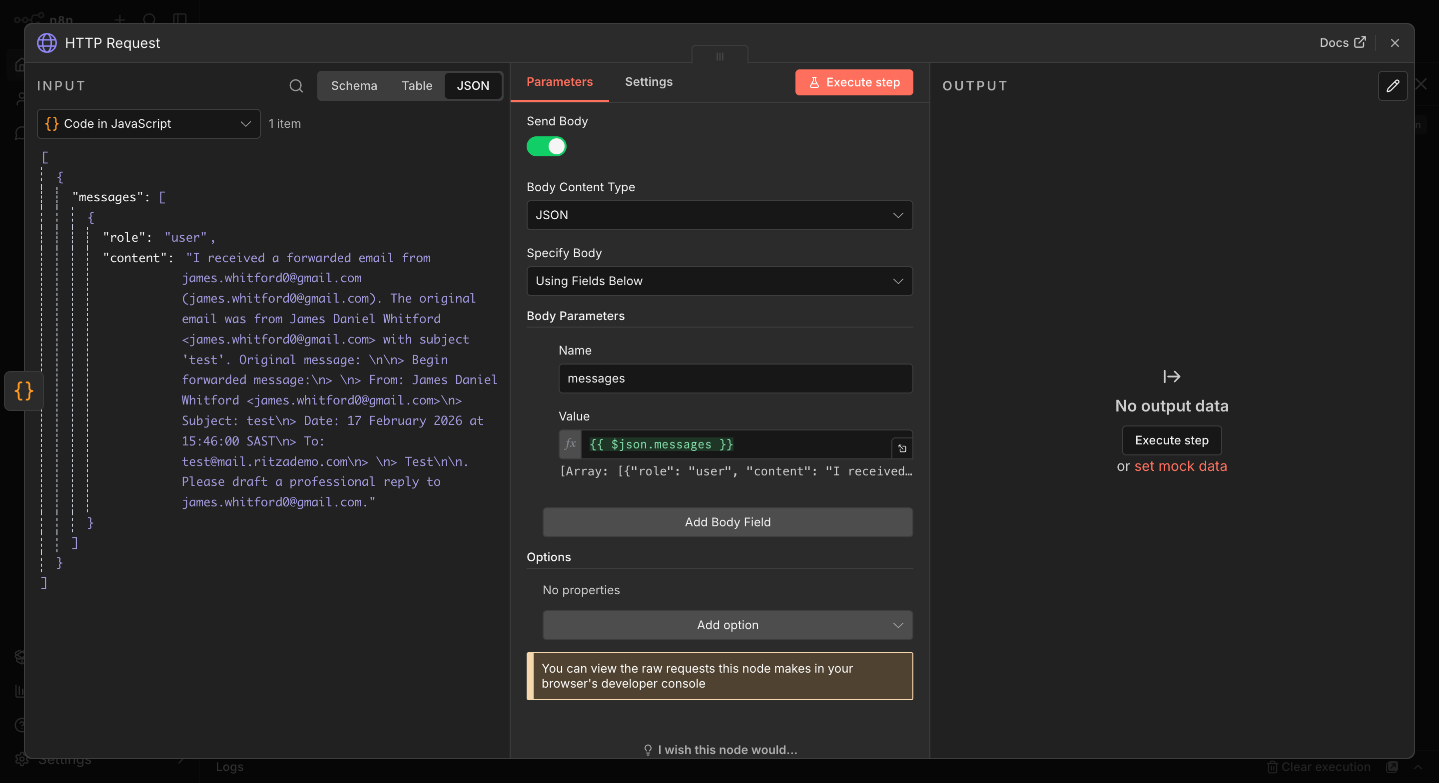Disable the Send Body toggle
Screen dimensions: 1439x783
pos(546,146)
